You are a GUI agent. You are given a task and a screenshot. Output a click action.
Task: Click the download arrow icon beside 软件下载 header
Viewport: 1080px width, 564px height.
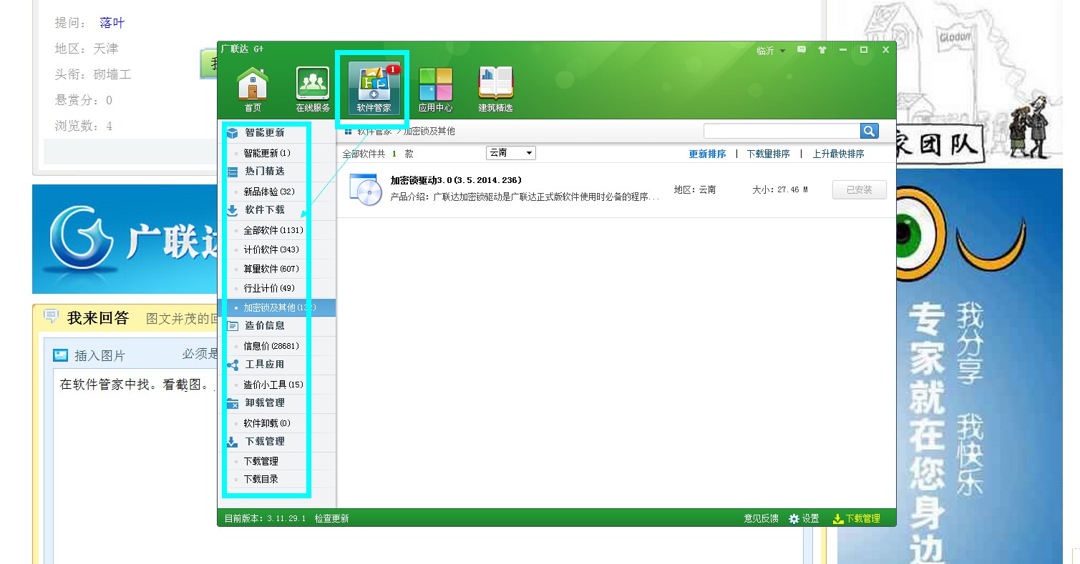pos(233,210)
